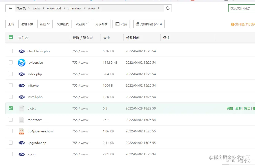Expand the last chevron in path bar
This screenshot has width=255, height=165.
(x=98, y=8)
